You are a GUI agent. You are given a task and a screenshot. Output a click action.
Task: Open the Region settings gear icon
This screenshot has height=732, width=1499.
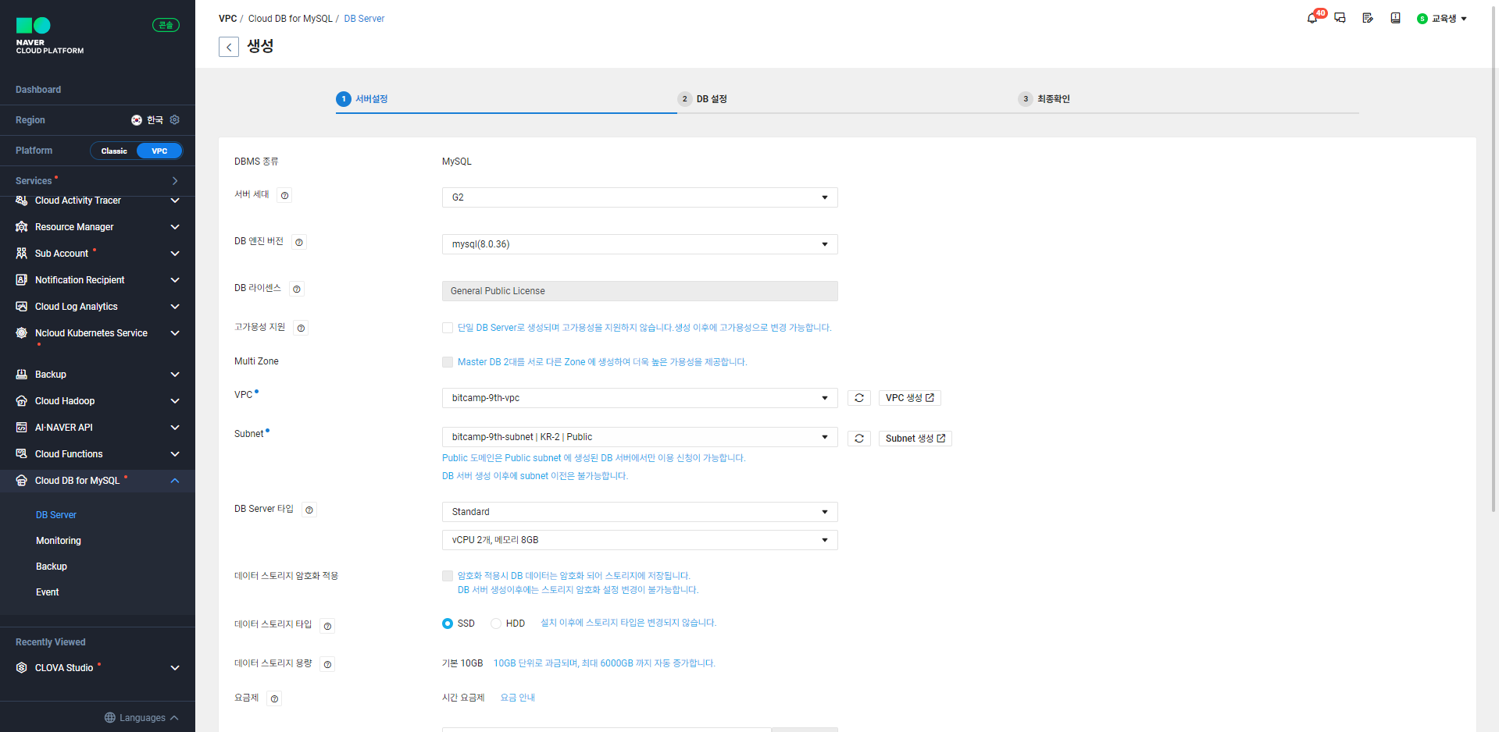coord(175,120)
